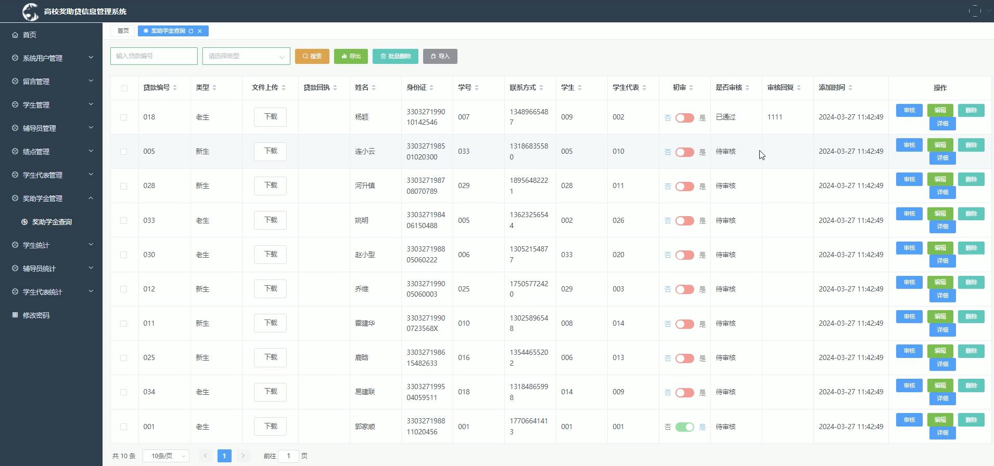
Task: Check the row checkbox for loan 028
Action: coord(124,186)
